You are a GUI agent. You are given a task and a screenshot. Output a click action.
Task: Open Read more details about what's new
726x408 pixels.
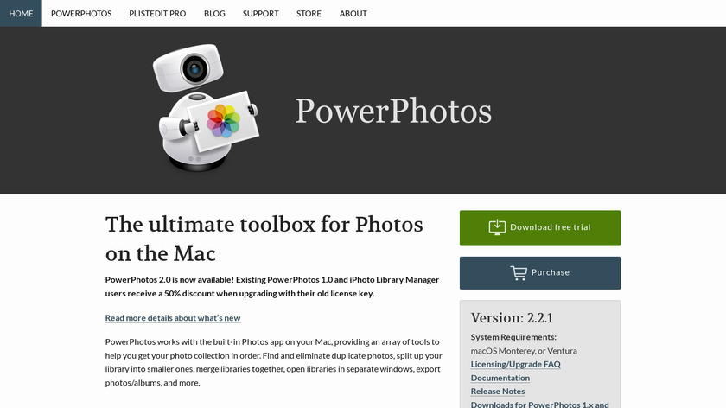(173, 318)
